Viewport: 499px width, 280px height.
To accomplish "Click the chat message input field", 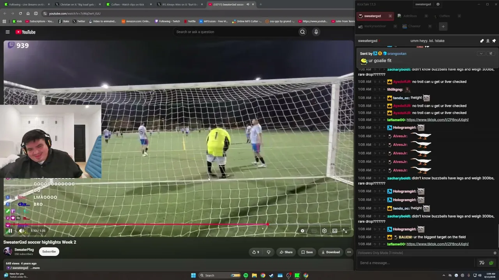I will coord(415,263).
